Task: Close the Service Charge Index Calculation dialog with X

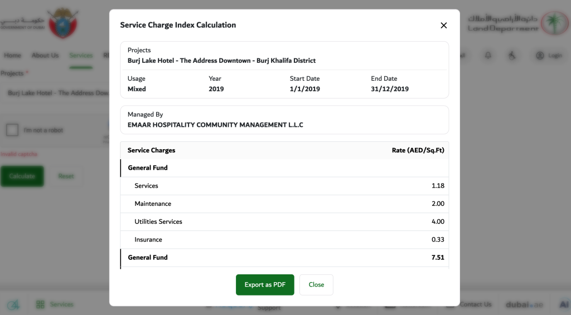Action: point(443,26)
